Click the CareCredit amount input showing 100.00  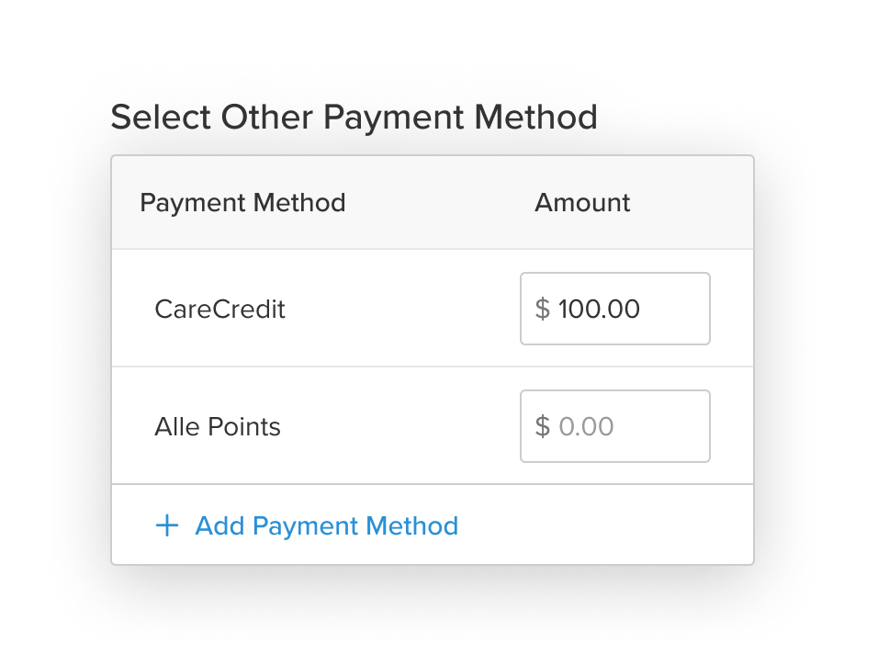(x=614, y=309)
